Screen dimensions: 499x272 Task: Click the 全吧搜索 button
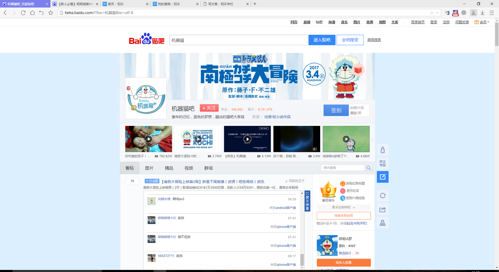pos(350,40)
